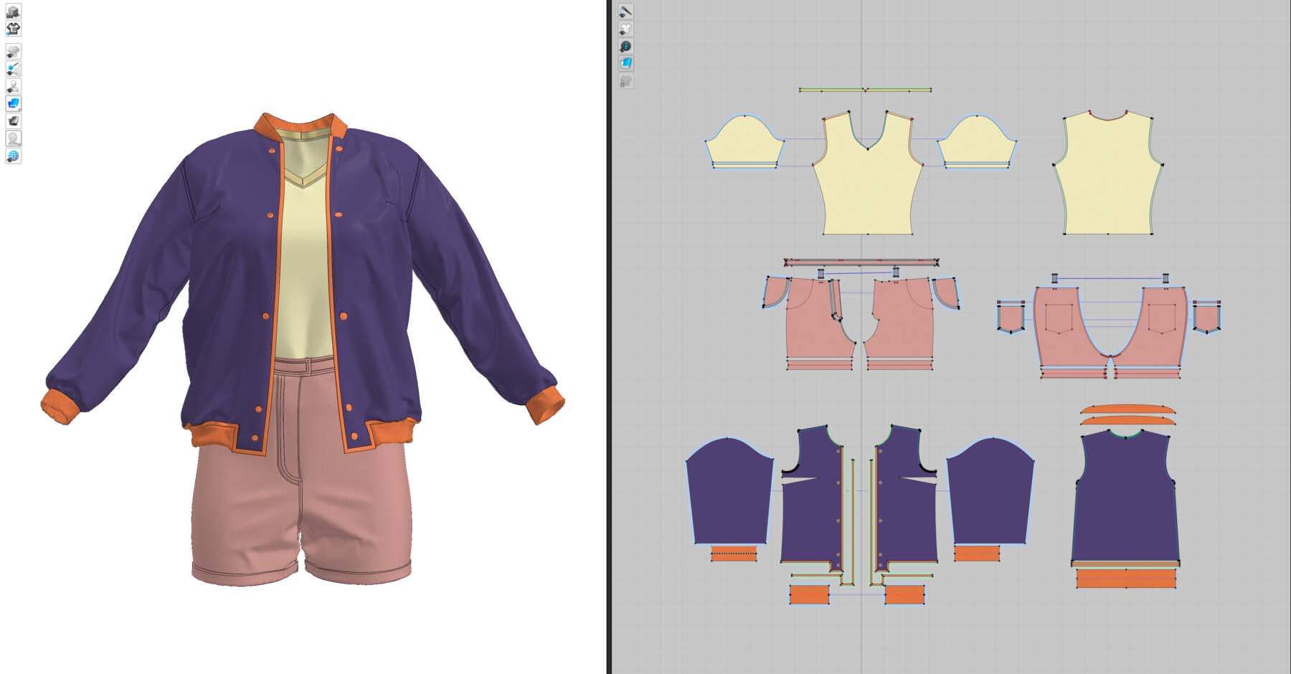Click the grey box icon atop the 3D toolbar
The image size is (1291, 674).
pos(13,11)
